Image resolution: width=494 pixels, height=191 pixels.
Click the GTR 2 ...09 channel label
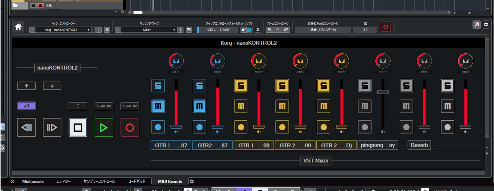(x=295, y=145)
